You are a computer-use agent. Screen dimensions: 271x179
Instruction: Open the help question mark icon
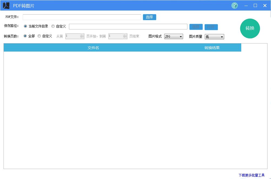pos(234,5)
